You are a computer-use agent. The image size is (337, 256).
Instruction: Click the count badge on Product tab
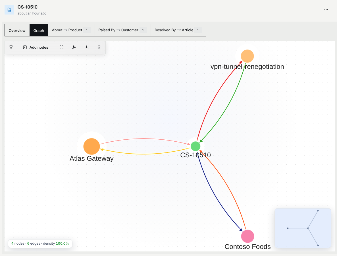pos(87,30)
